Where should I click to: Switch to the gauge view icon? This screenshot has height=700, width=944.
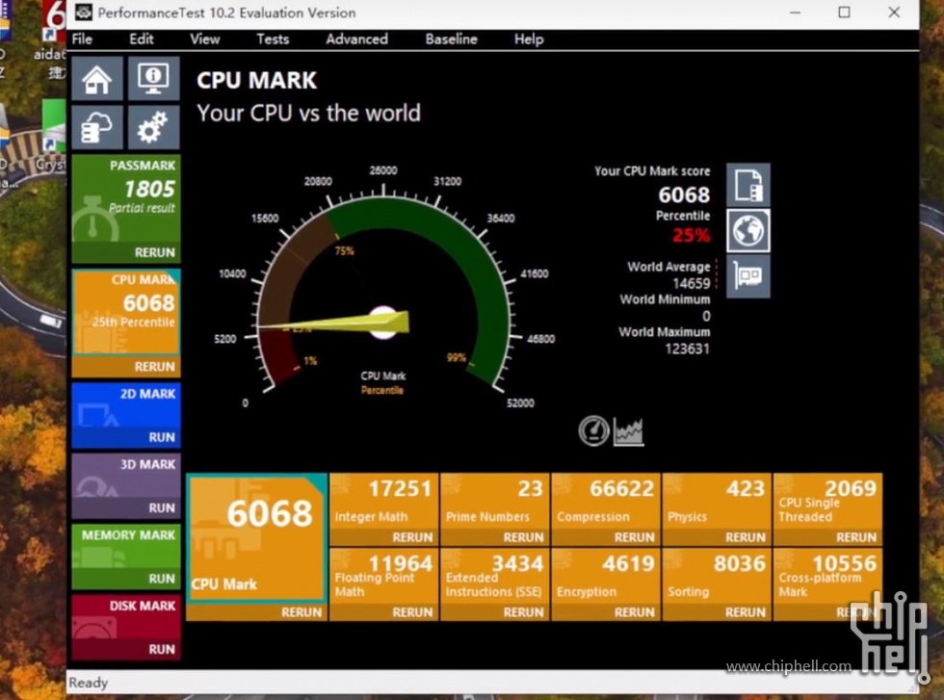[x=593, y=431]
